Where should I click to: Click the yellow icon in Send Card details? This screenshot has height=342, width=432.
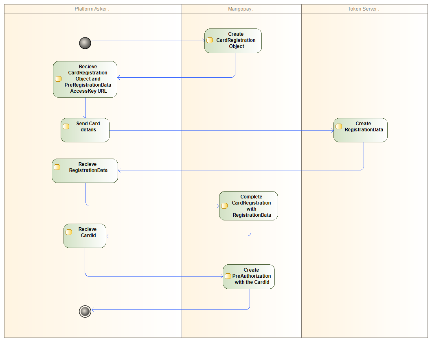pyautogui.click(x=66, y=126)
